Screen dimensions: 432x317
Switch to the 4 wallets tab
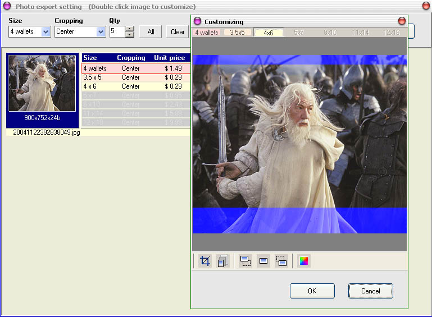tap(207, 33)
